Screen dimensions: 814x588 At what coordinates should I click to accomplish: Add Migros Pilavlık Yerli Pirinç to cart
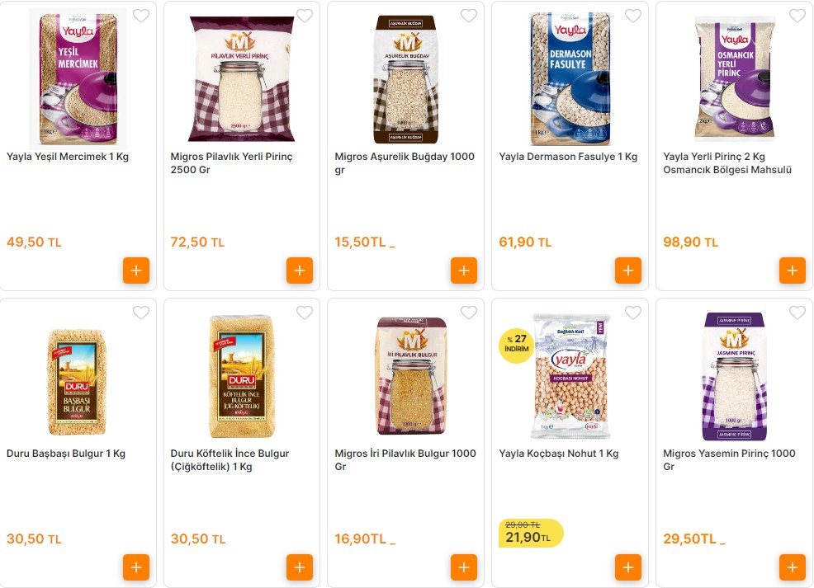[x=300, y=270]
